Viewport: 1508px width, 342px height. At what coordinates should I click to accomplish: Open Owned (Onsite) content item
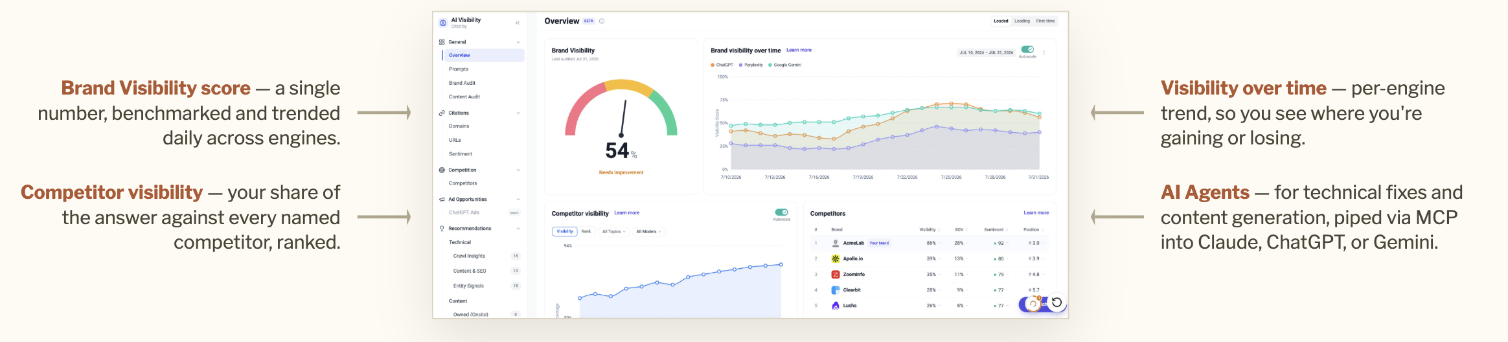click(486, 314)
